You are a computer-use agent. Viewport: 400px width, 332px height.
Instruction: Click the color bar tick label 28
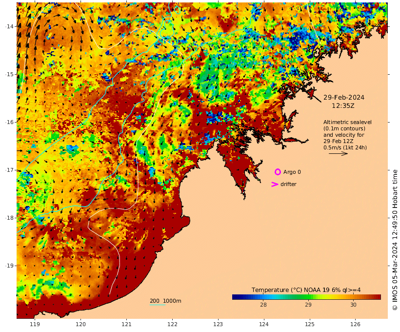click(263, 305)
